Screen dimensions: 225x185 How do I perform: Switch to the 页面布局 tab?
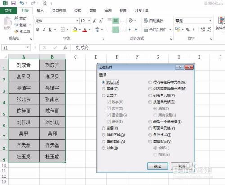pyautogui.click(x=59, y=10)
